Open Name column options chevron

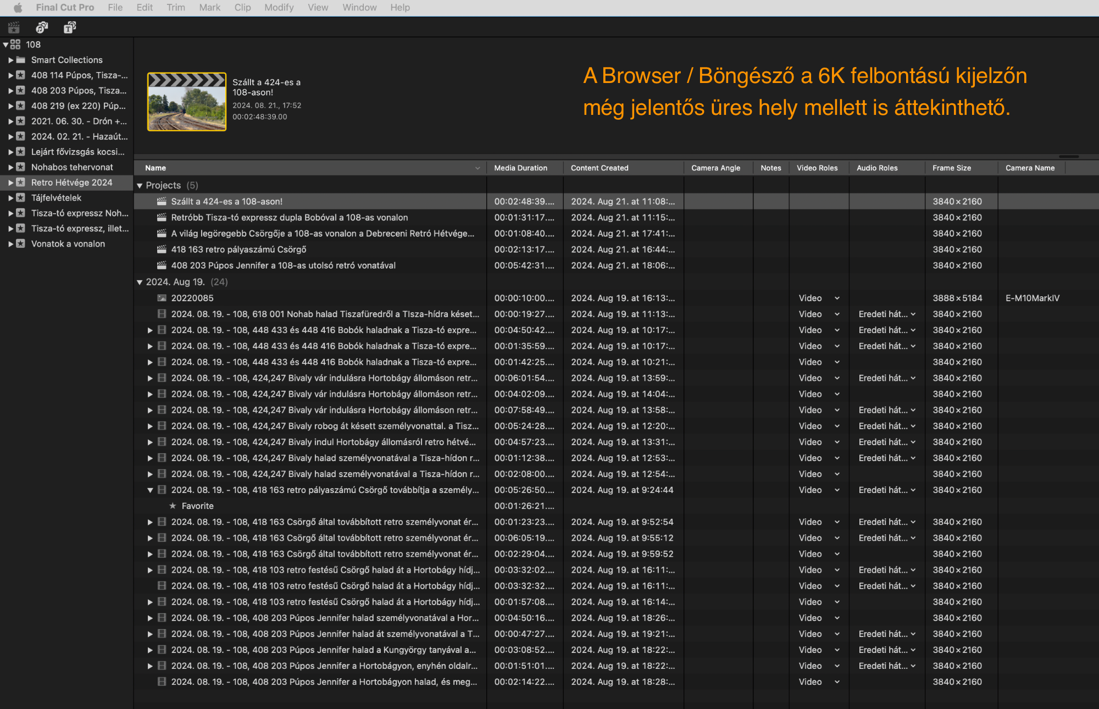pos(478,168)
